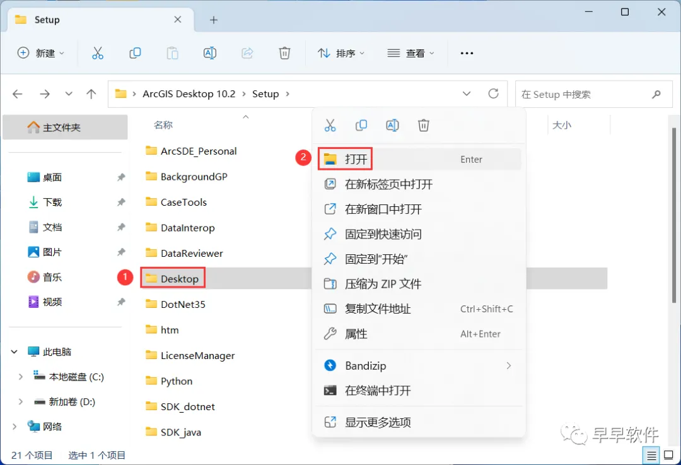
Task: Open the 查看 view dropdown
Action: click(410, 53)
